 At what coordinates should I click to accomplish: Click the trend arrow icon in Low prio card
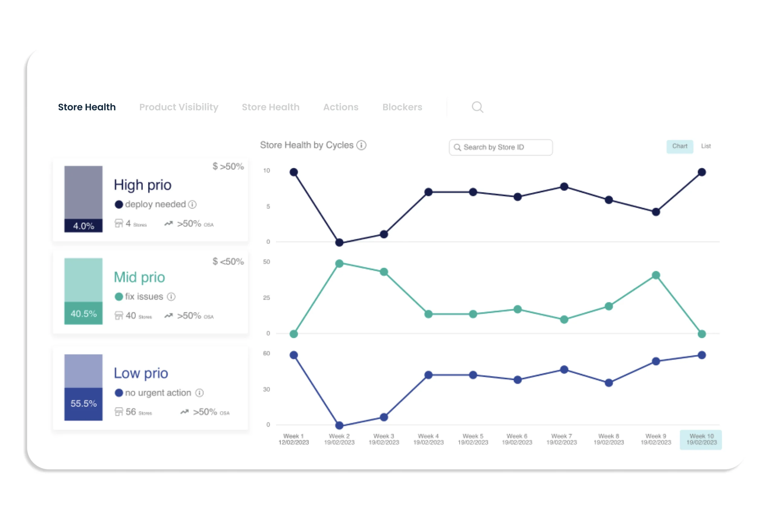pos(185,412)
